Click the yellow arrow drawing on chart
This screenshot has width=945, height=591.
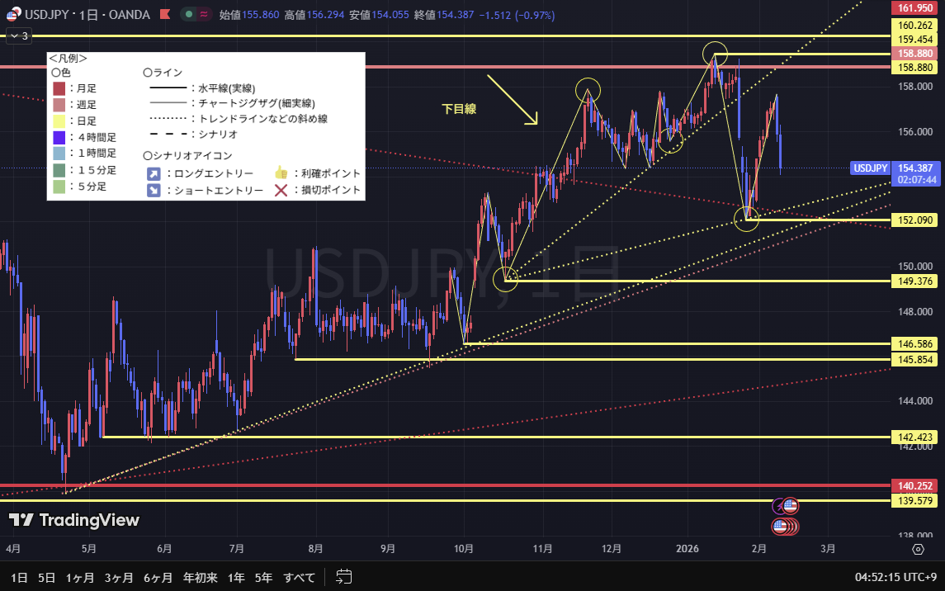[513, 100]
